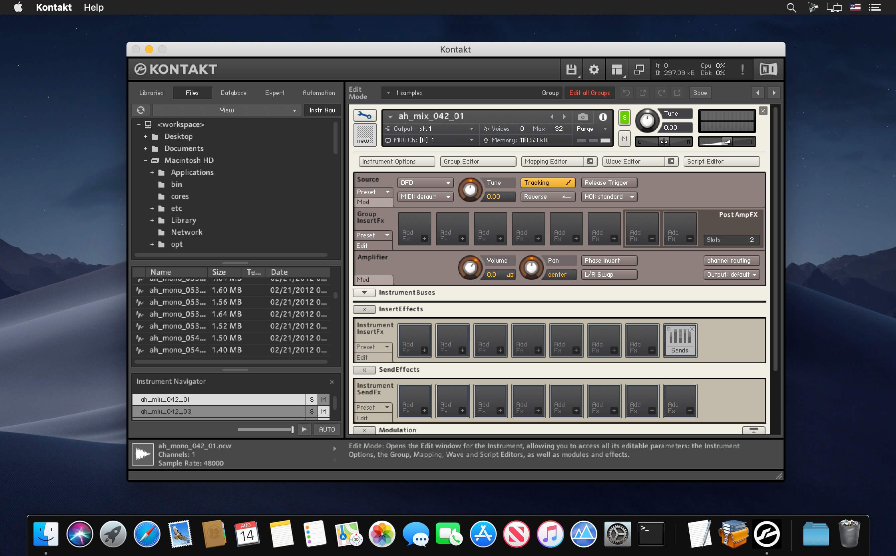This screenshot has width=896, height=556.
Task: Click the sample waveform preview icon
Action: (143, 454)
